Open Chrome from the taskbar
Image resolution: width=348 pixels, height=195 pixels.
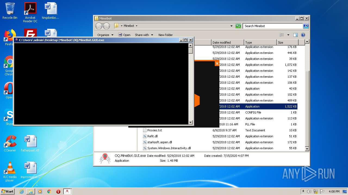click(49, 191)
